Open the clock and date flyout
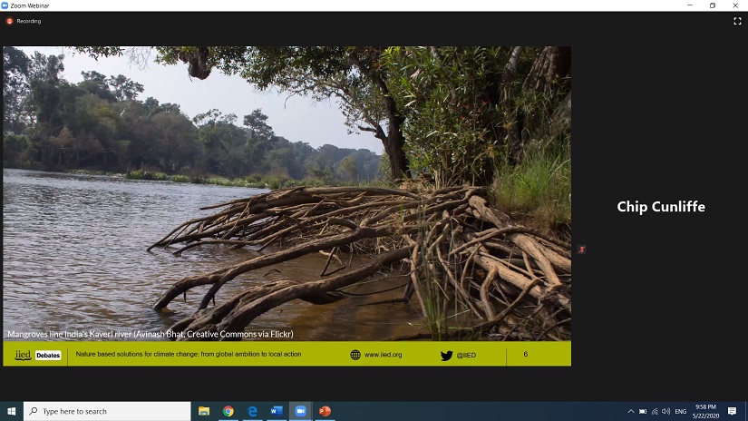 pyautogui.click(x=706, y=411)
